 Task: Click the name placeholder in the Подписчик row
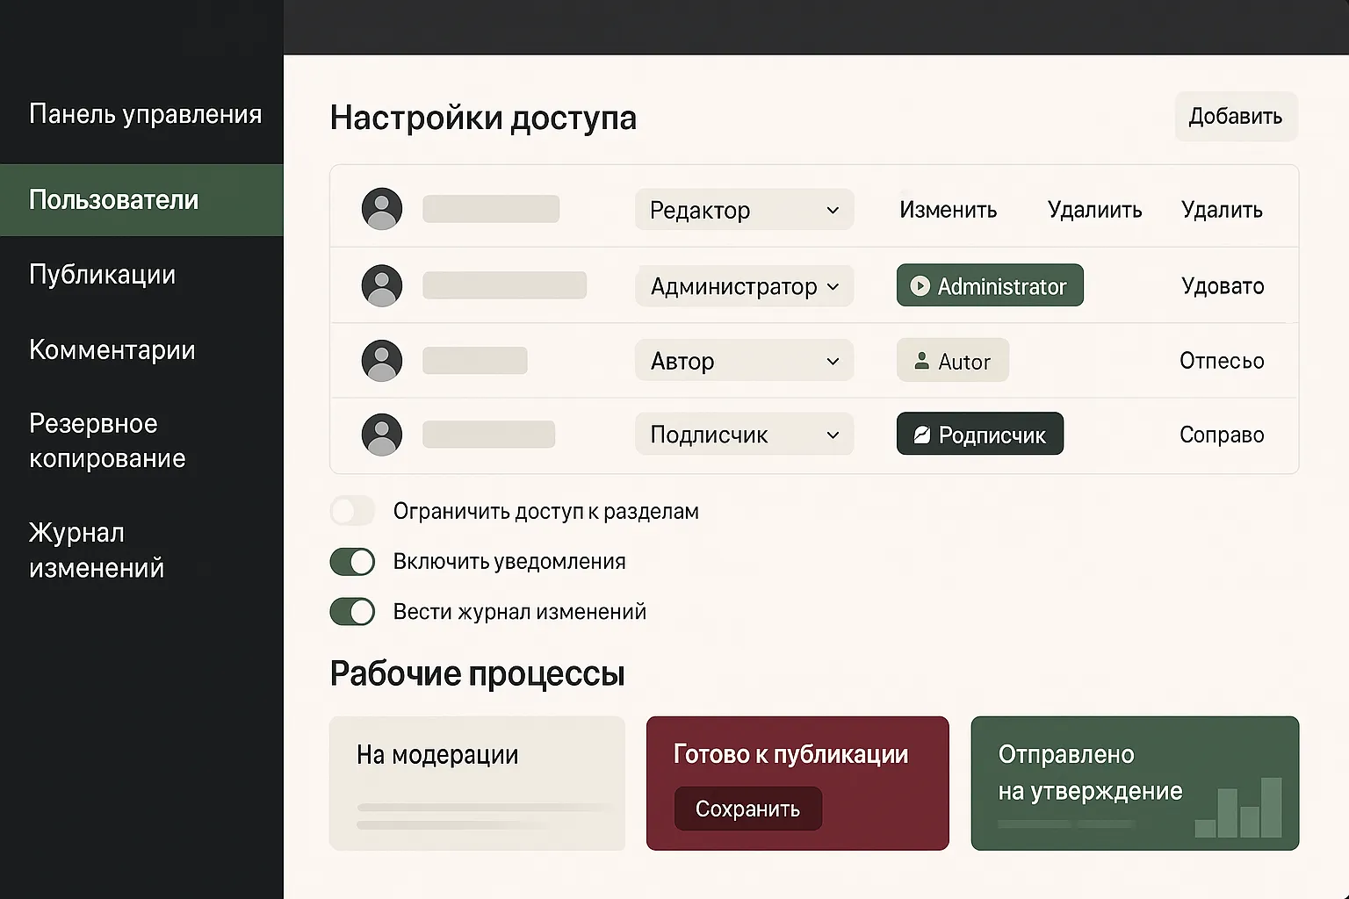[x=489, y=435]
